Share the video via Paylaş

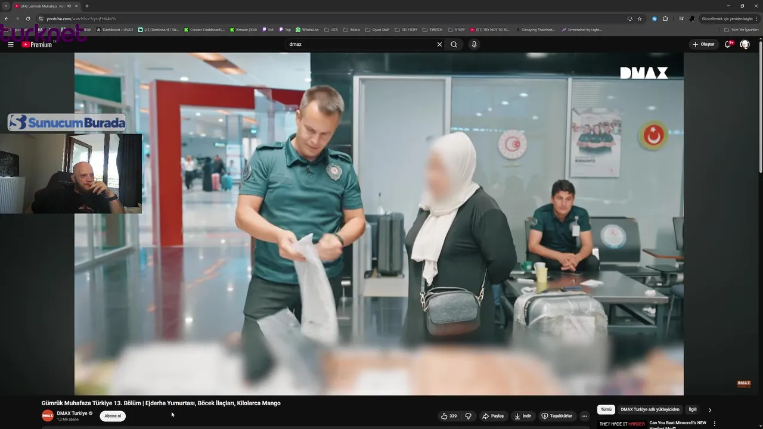click(493, 416)
